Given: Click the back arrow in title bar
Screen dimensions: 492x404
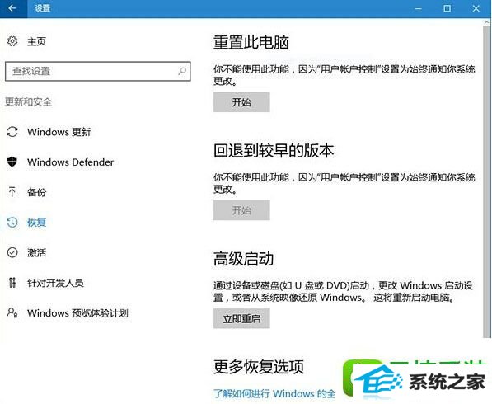Looking at the screenshot, I should (12, 8).
